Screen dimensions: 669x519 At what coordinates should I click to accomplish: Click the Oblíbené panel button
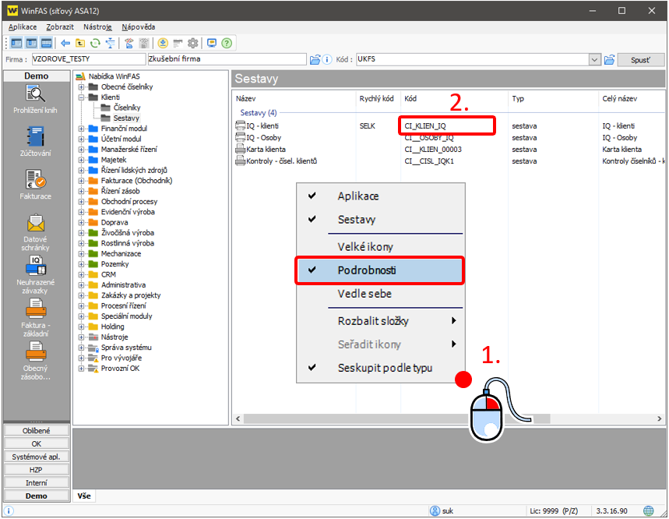[x=36, y=431]
